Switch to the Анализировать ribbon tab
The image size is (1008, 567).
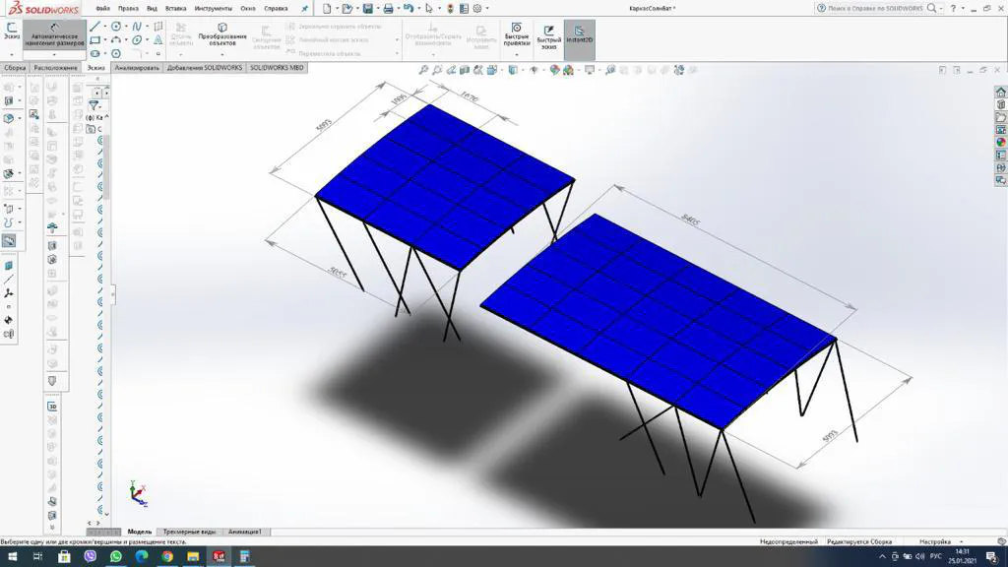pos(138,68)
